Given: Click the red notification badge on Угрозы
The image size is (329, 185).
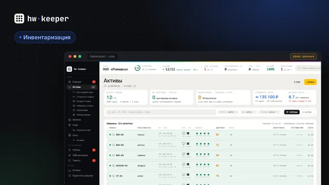Looking at the screenshot, I should coord(94,150).
